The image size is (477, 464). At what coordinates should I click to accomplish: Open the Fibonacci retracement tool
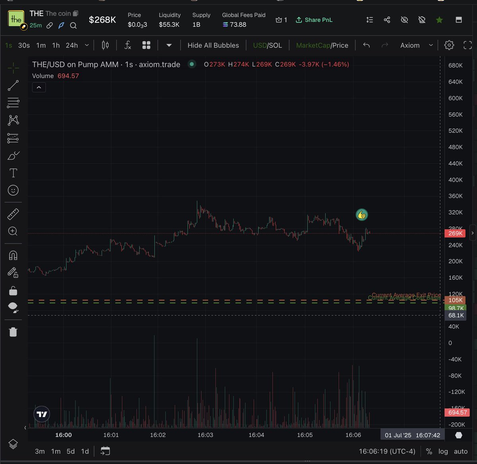point(13,103)
